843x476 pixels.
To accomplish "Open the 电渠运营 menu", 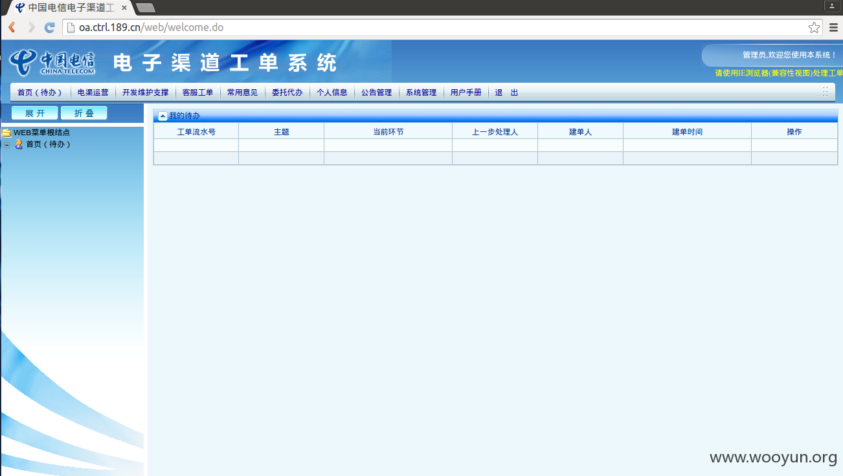I will pos(93,92).
